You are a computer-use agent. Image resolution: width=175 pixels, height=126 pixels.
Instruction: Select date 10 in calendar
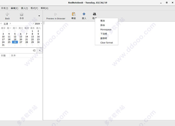click(3, 37)
